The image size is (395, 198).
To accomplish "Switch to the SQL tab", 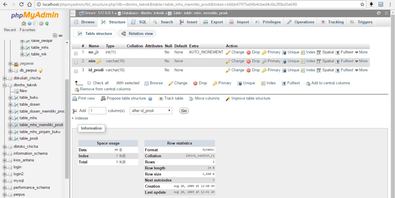I will click(x=139, y=22).
